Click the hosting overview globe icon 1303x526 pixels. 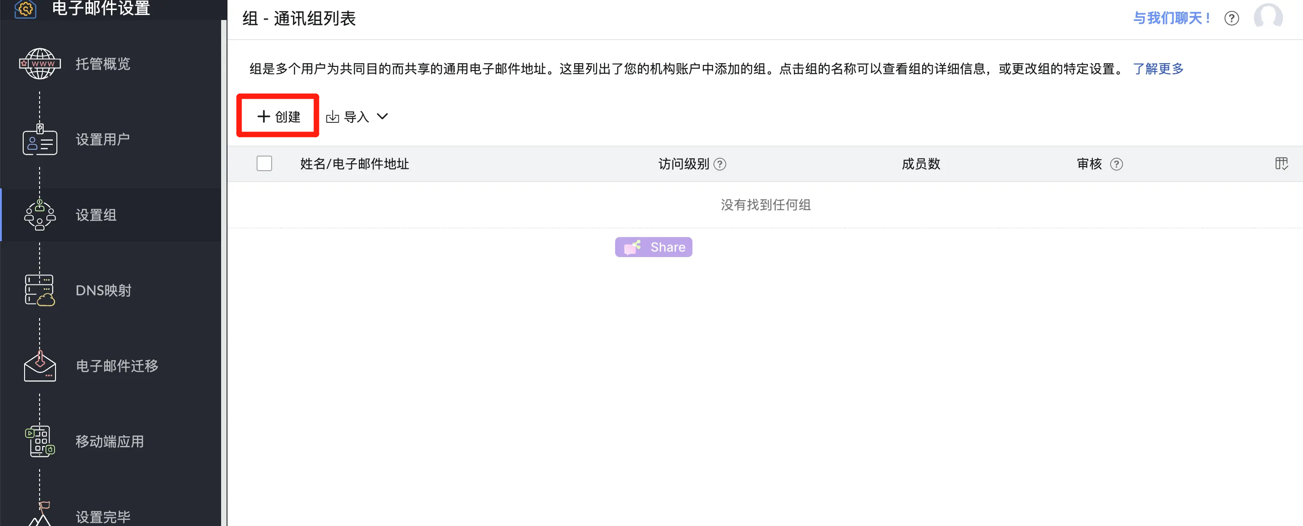(40, 64)
